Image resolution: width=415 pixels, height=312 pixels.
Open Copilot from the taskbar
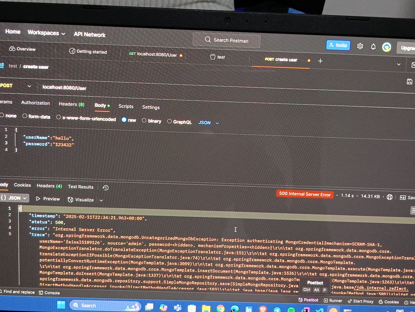click(163, 307)
